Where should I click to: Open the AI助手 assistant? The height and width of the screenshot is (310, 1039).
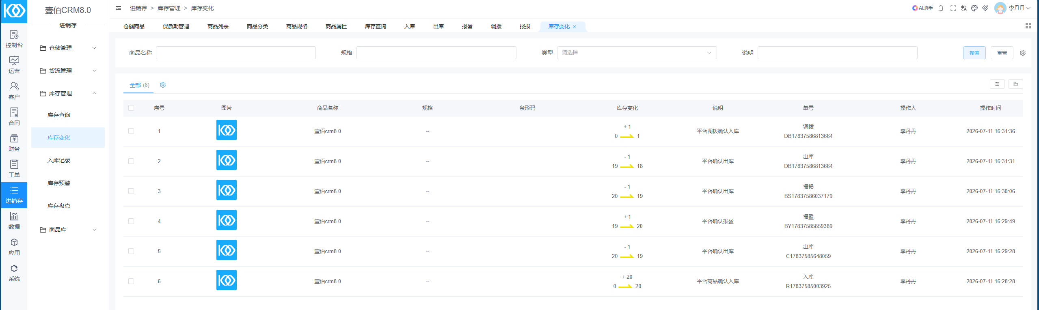click(922, 8)
